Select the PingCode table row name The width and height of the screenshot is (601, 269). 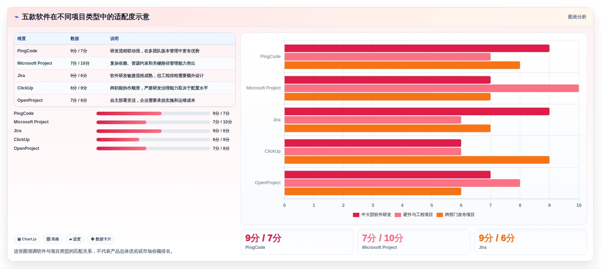(x=27, y=51)
